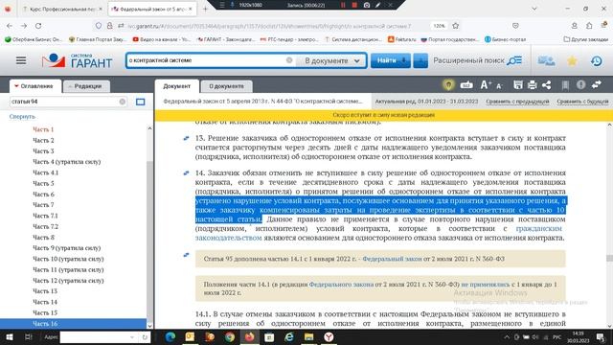The height and width of the screenshot is (345, 613).
Task: Open comment marker beside paragraph 13
Action: [x=187, y=138]
